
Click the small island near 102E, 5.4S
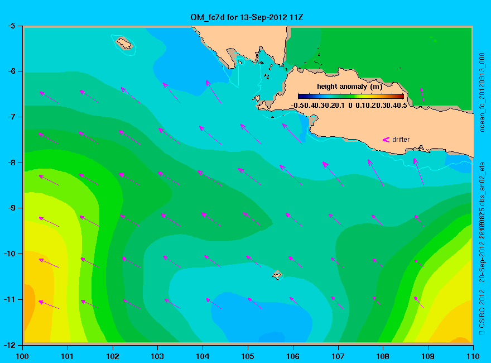pyautogui.click(x=124, y=43)
